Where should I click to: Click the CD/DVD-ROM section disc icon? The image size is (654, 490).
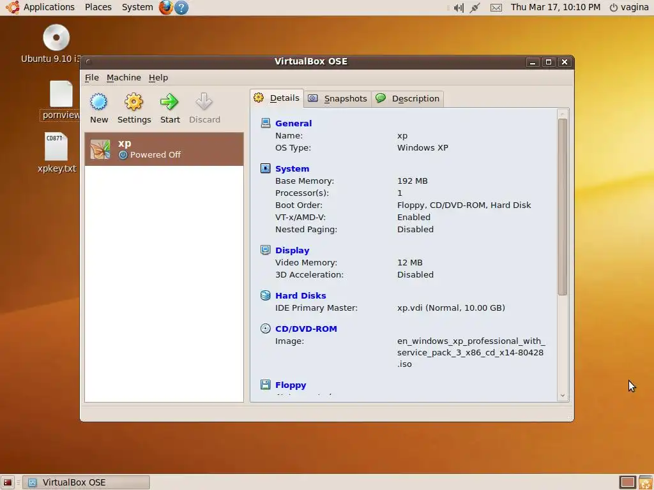265,329
